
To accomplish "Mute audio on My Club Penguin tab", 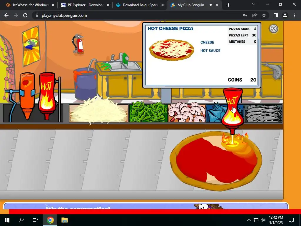I will point(211,5).
